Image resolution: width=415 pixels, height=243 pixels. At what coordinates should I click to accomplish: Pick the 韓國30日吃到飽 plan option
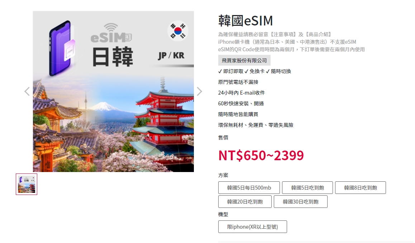(x=301, y=202)
